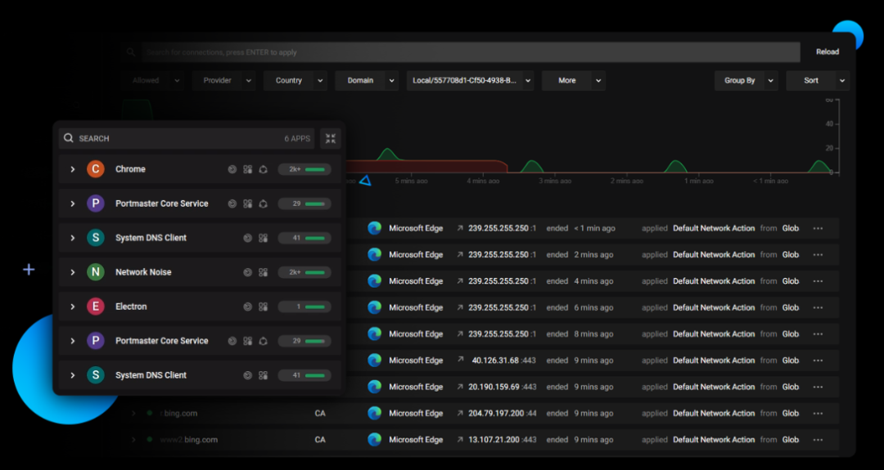Click the blue triangle marker on the timeline
884x470 pixels.
click(365, 181)
